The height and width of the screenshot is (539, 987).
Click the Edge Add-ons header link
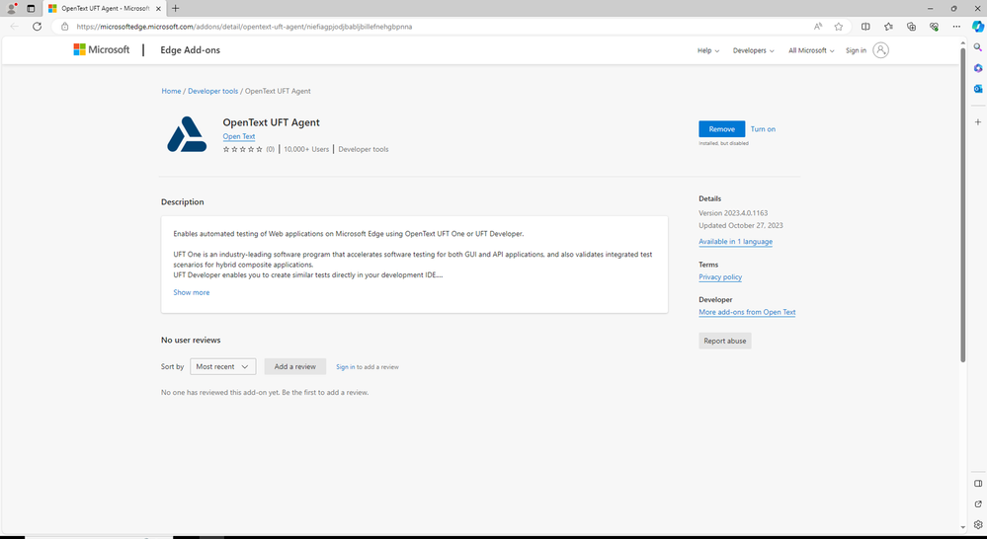(x=190, y=50)
